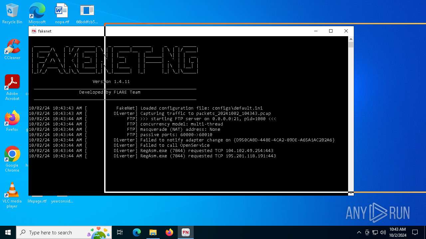Image resolution: width=426 pixels, height=239 pixels.
Task: Close the fakenet window
Action: point(346,31)
